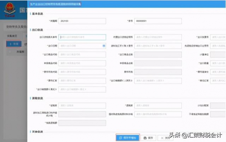226x142 pixels.
Task: Tick the header checkbox beside 所属期 column
Action: [10, 52]
